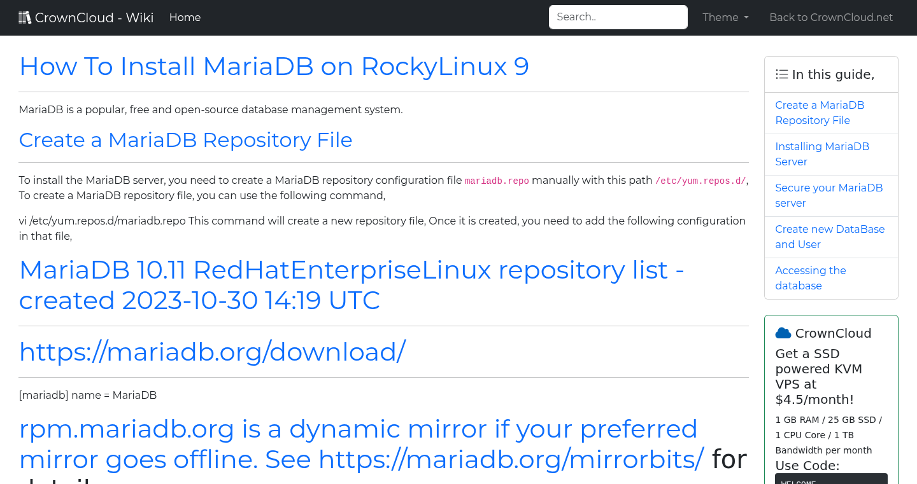Open 'Create new DataBase and User' link
This screenshot has width=917, height=484.
(830, 237)
